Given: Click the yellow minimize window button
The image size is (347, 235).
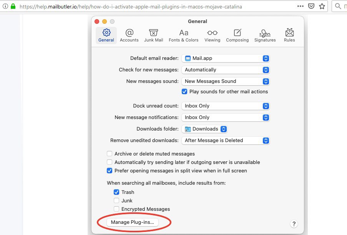Looking at the screenshot, I should tap(105, 22).
